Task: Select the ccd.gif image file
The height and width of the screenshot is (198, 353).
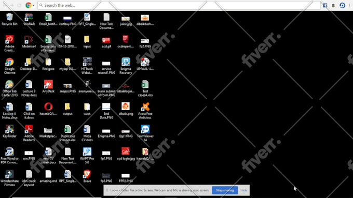Action: [x=106, y=42]
